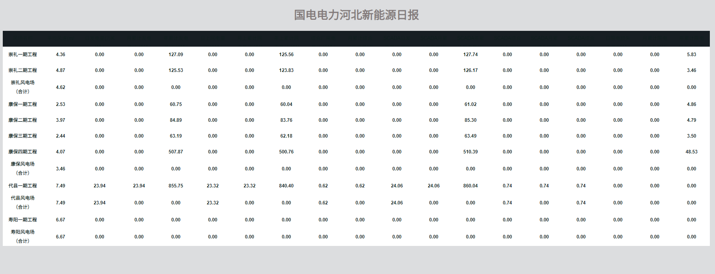Select the 崇礼一期工程 row label
Viewport: 715px width, 274px height.
point(23,55)
